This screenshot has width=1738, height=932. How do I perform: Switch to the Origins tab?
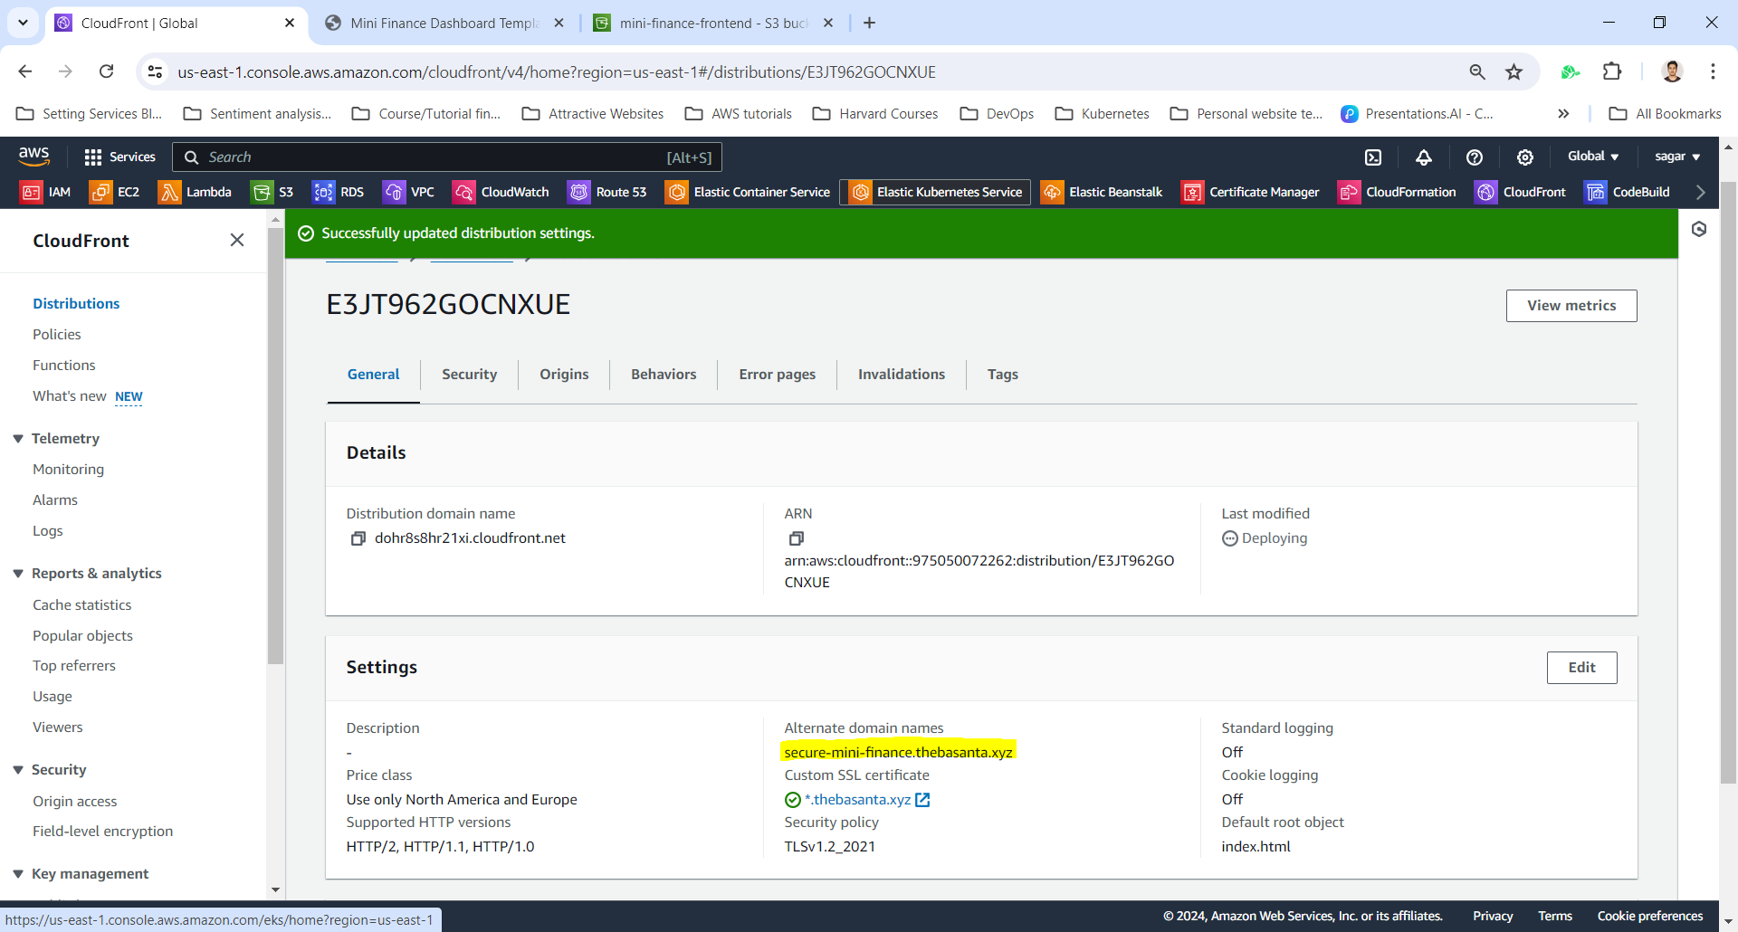[564, 375]
